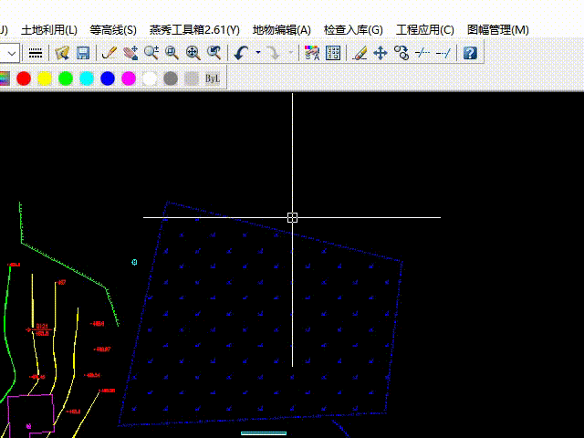Pick the red color swatch
Viewport: 584px width, 438px height.
[x=24, y=78]
